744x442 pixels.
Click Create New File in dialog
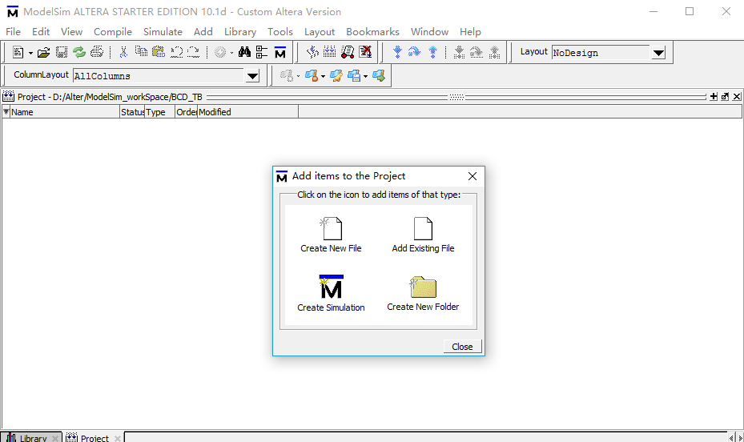tap(332, 235)
